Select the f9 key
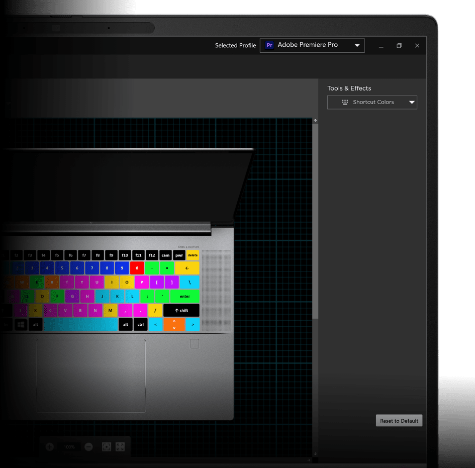The image size is (475, 468). [x=111, y=255]
